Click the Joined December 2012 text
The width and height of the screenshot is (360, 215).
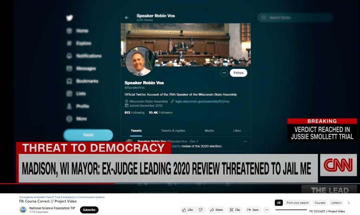coord(146,106)
